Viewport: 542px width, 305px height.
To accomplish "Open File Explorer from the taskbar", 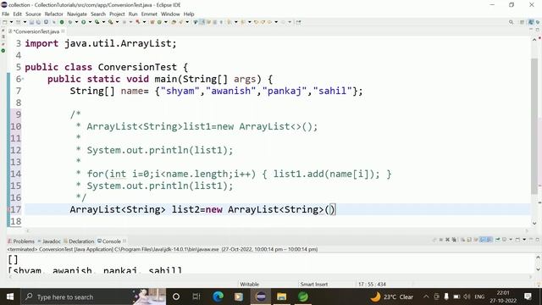I will click(282, 297).
